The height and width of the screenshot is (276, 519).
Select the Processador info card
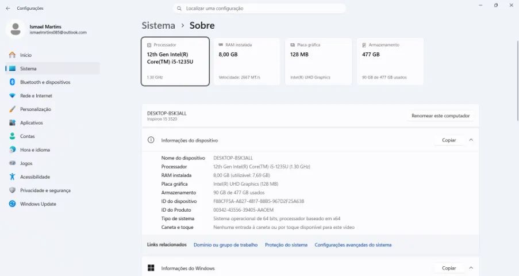tap(175, 62)
